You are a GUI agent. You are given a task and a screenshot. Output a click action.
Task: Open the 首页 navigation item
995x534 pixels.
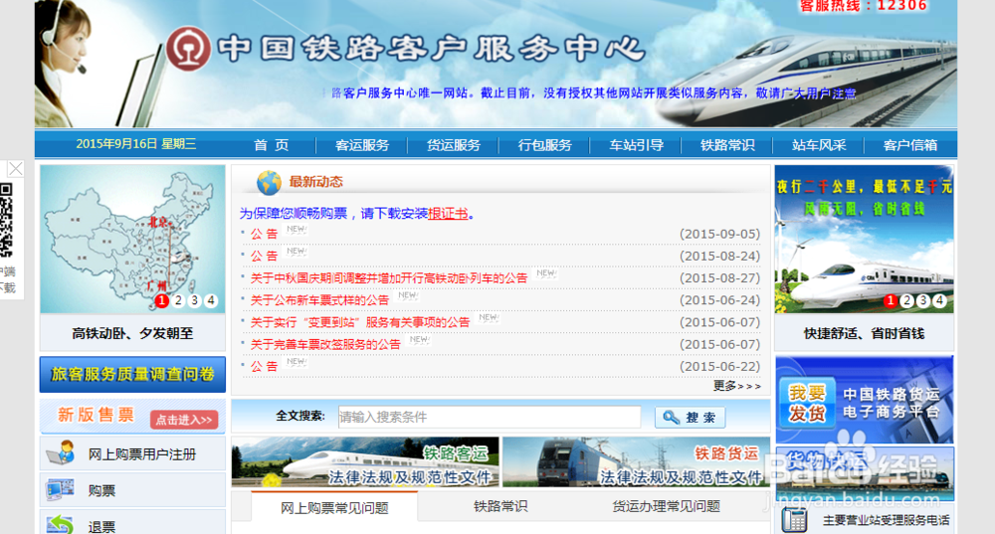[271, 145]
